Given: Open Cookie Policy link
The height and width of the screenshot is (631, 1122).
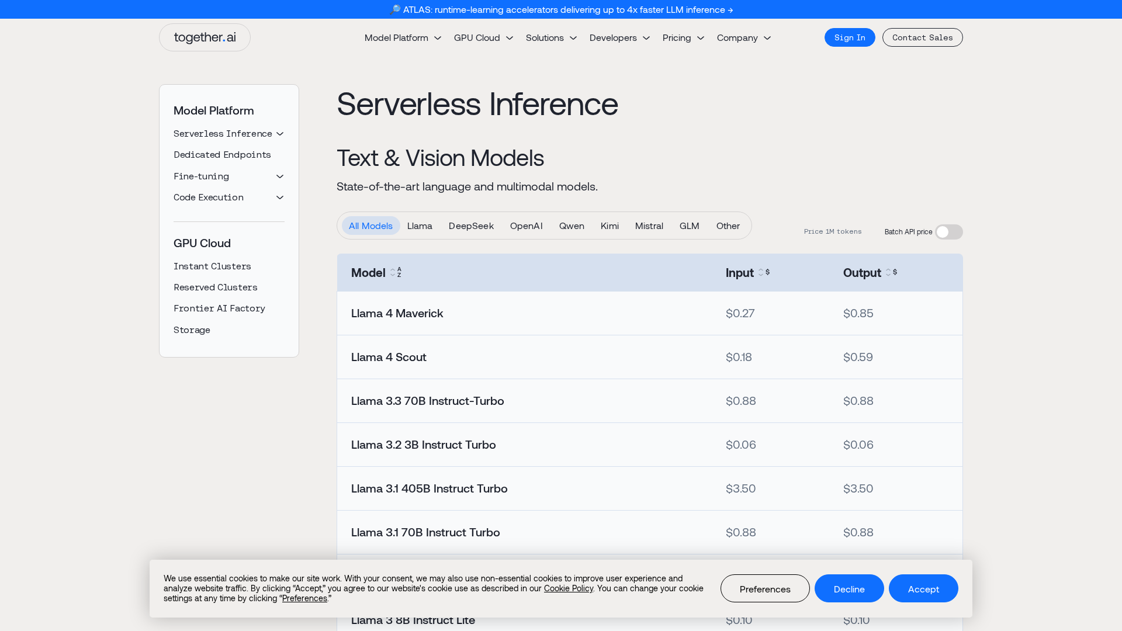Looking at the screenshot, I should tap(568, 588).
